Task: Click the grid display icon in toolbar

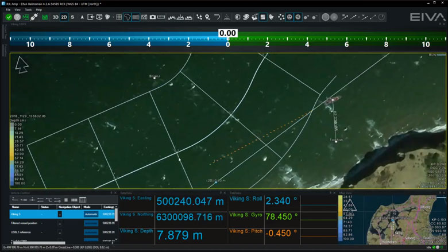Action: [x=117, y=17]
